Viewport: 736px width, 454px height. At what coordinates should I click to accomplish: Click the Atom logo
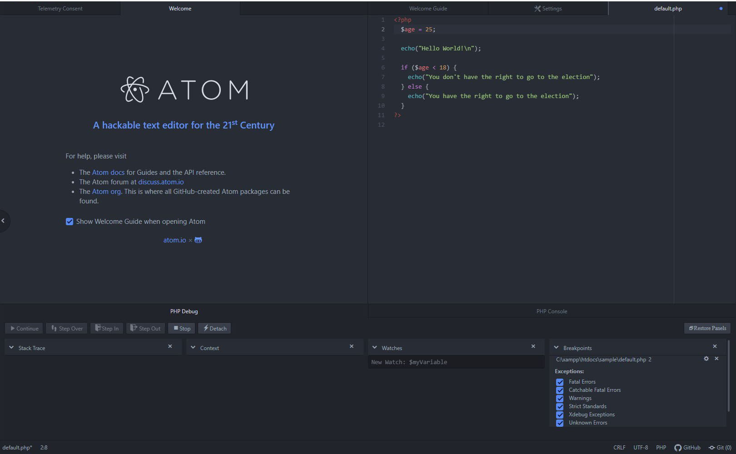pyautogui.click(x=184, y=89)
